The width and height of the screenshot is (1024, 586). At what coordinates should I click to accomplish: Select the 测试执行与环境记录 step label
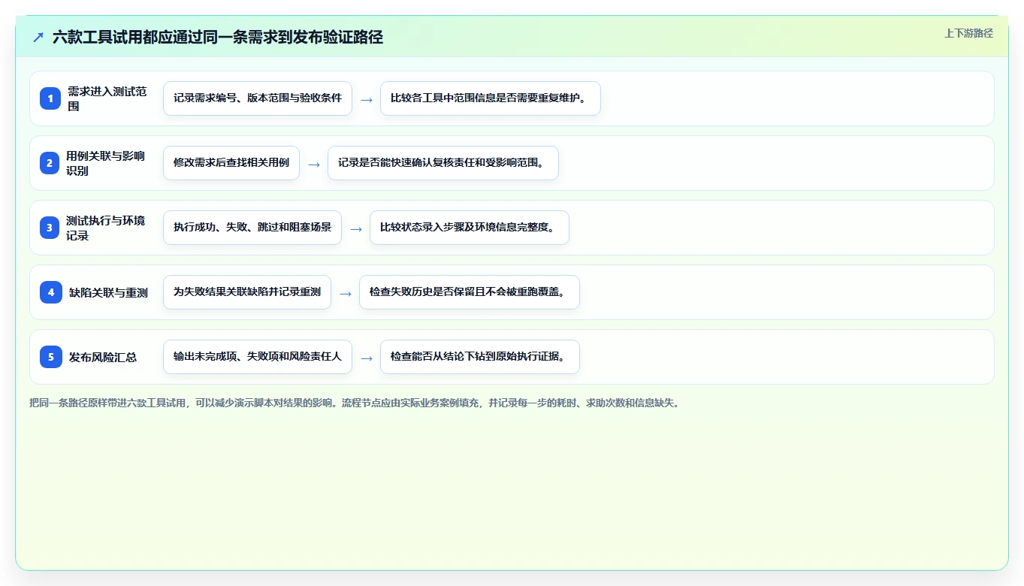click(x=107, y=228)
